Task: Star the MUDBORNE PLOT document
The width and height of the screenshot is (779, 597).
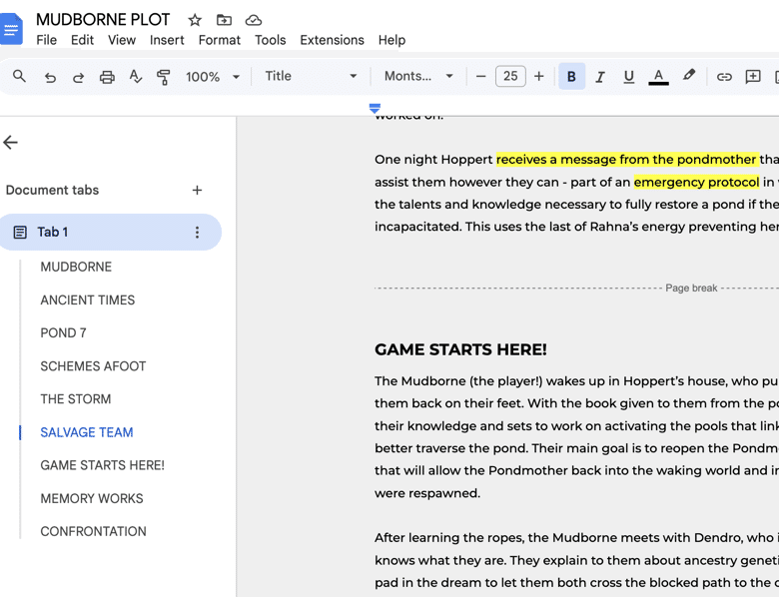Action: 195,20
